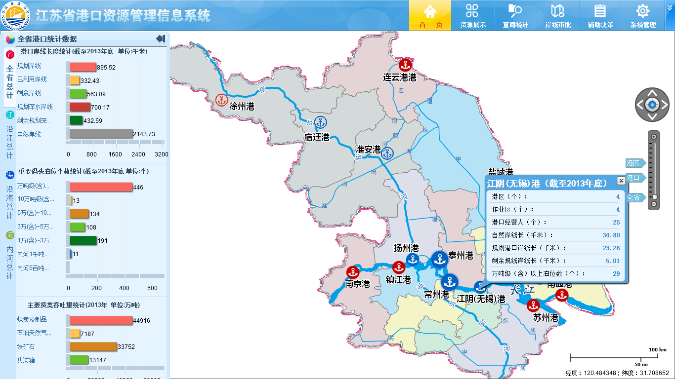
Task: Click the 泰州港 blue anchor marker
Action: [439, 259]
